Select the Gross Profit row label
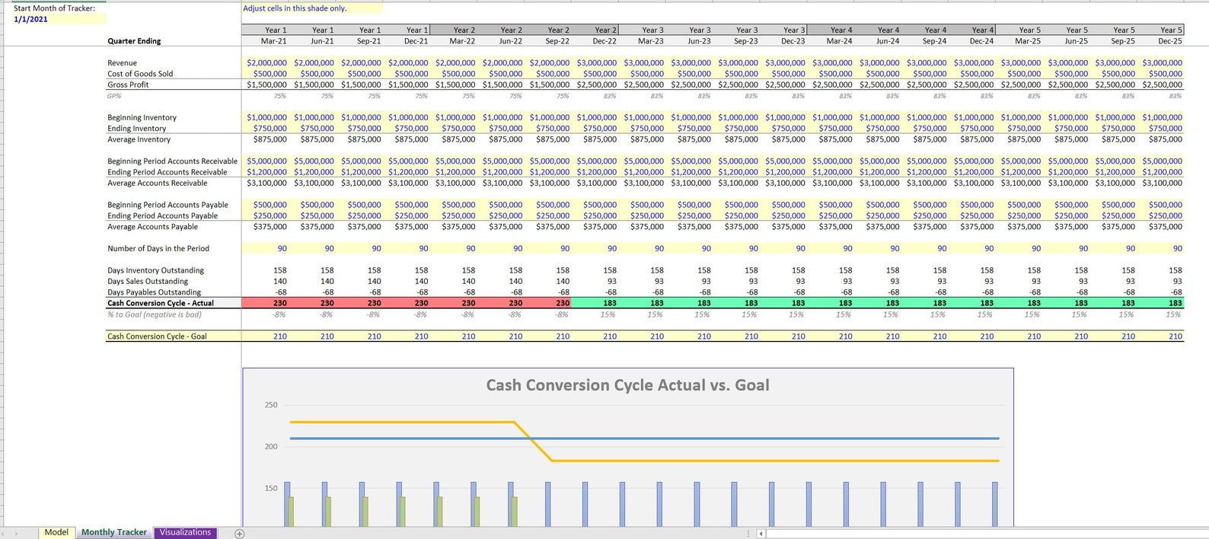Image resolution: width=1209 pixels, height=539 pixels. 128,85
